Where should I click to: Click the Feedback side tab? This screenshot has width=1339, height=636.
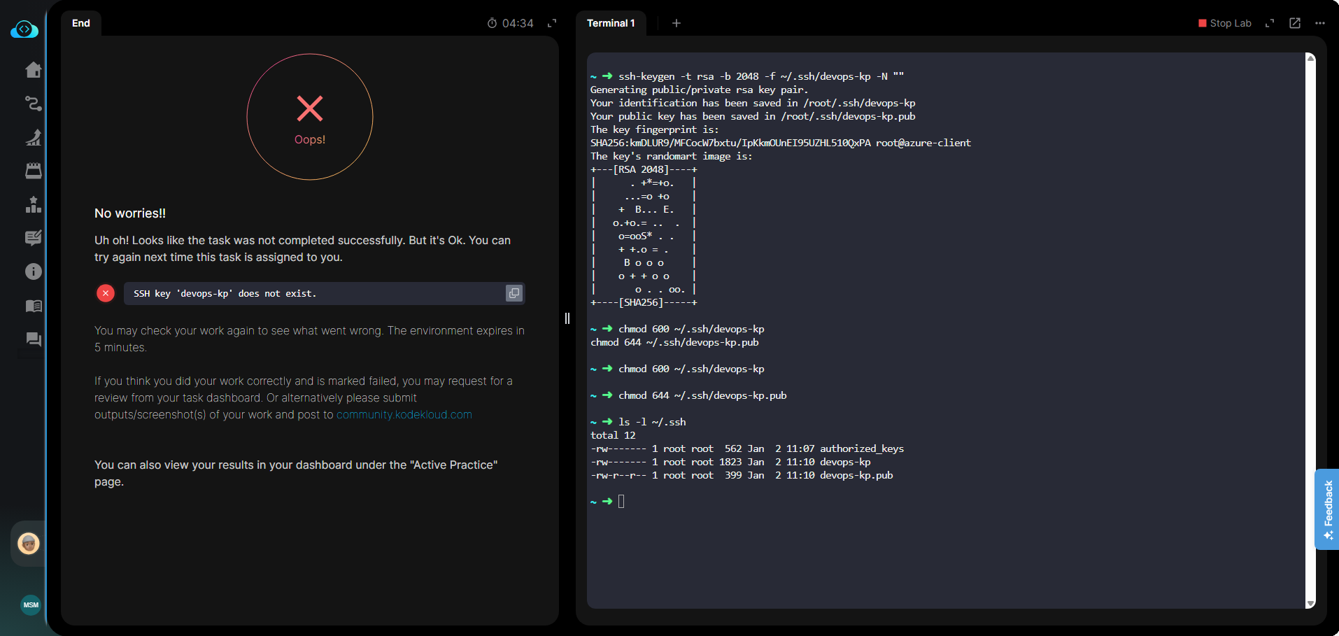(1327, 509)
